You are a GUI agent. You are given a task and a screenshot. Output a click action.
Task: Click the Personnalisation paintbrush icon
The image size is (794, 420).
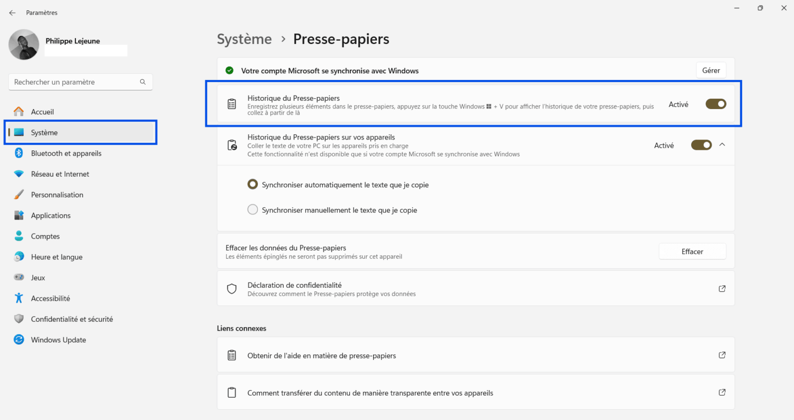click(x=19, y=195)
